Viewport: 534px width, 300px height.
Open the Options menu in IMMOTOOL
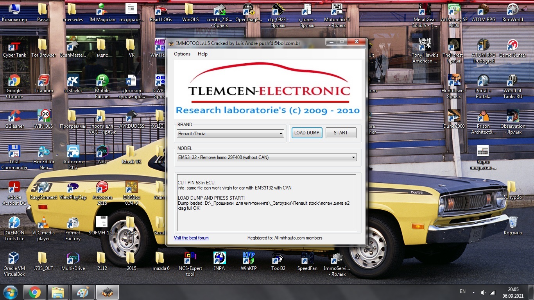tap(182, 54)
